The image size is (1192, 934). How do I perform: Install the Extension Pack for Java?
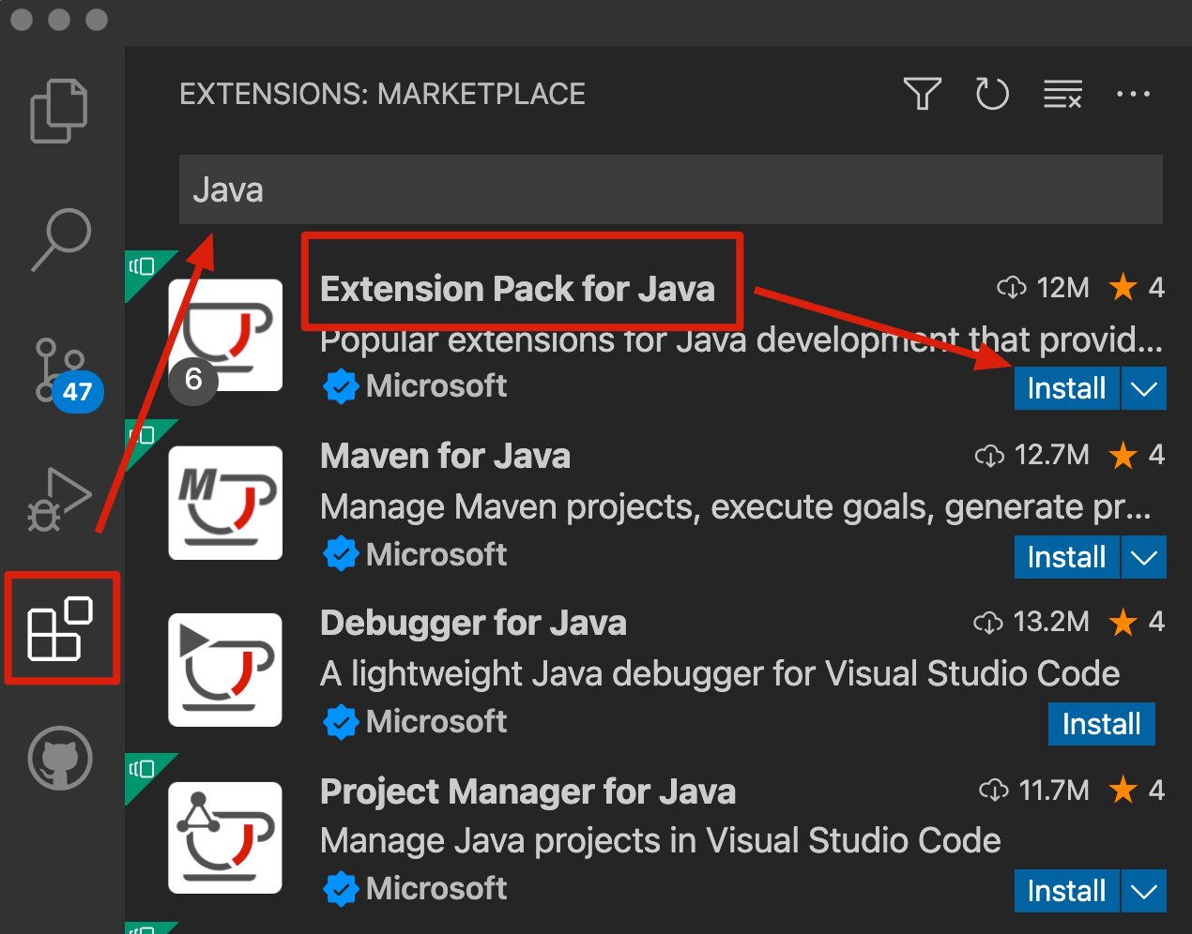click(1067, 388)
